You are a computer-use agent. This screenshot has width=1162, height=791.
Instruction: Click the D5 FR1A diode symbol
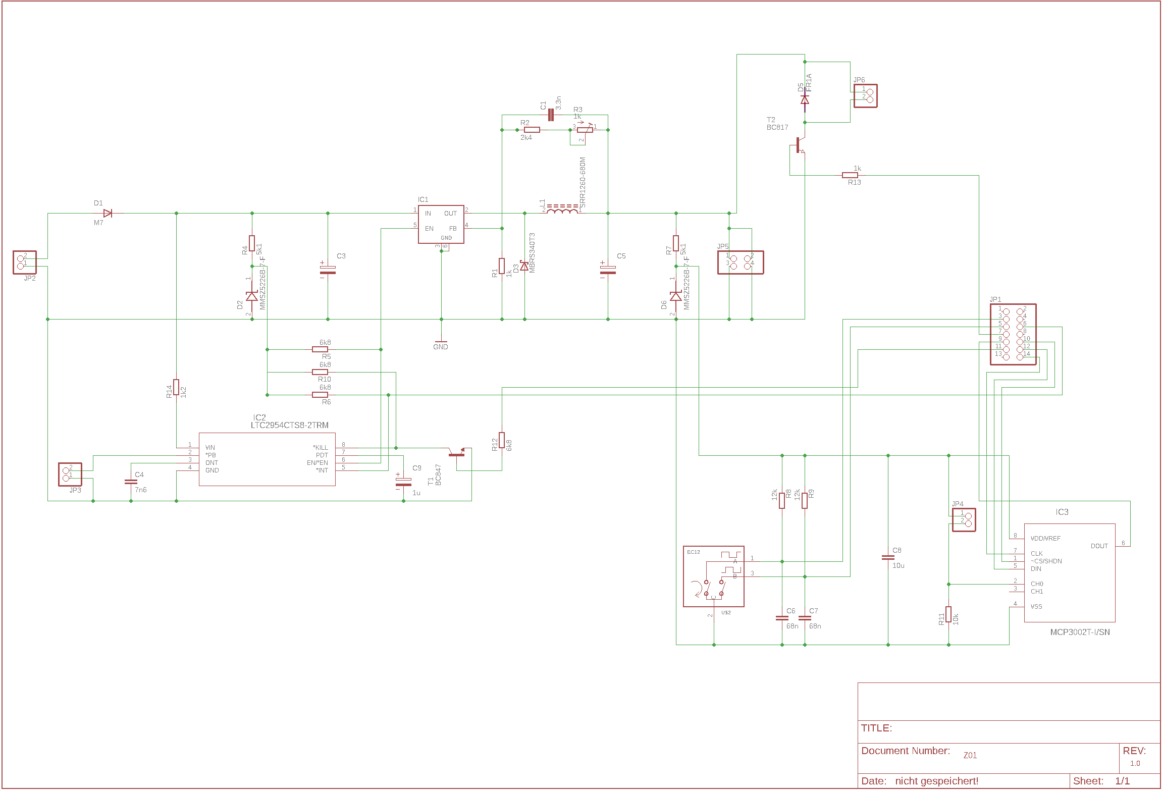[805, 99]
